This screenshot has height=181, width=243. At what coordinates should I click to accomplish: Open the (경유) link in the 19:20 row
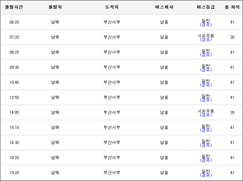tap(206, 175)
